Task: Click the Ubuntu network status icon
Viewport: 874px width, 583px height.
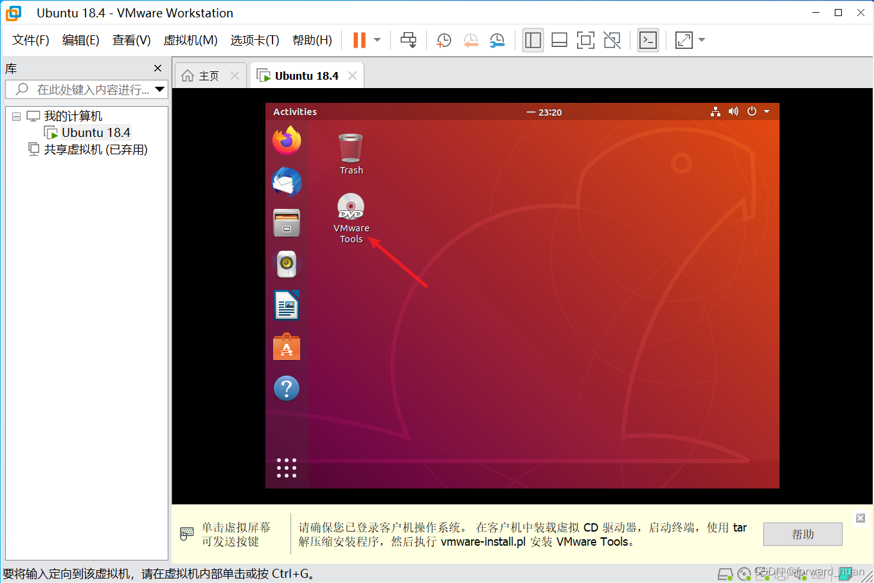Action: click(715, 111)
